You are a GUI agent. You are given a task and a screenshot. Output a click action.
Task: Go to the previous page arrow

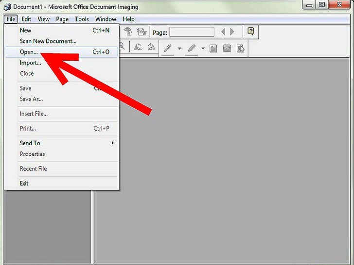coord(223,32)
